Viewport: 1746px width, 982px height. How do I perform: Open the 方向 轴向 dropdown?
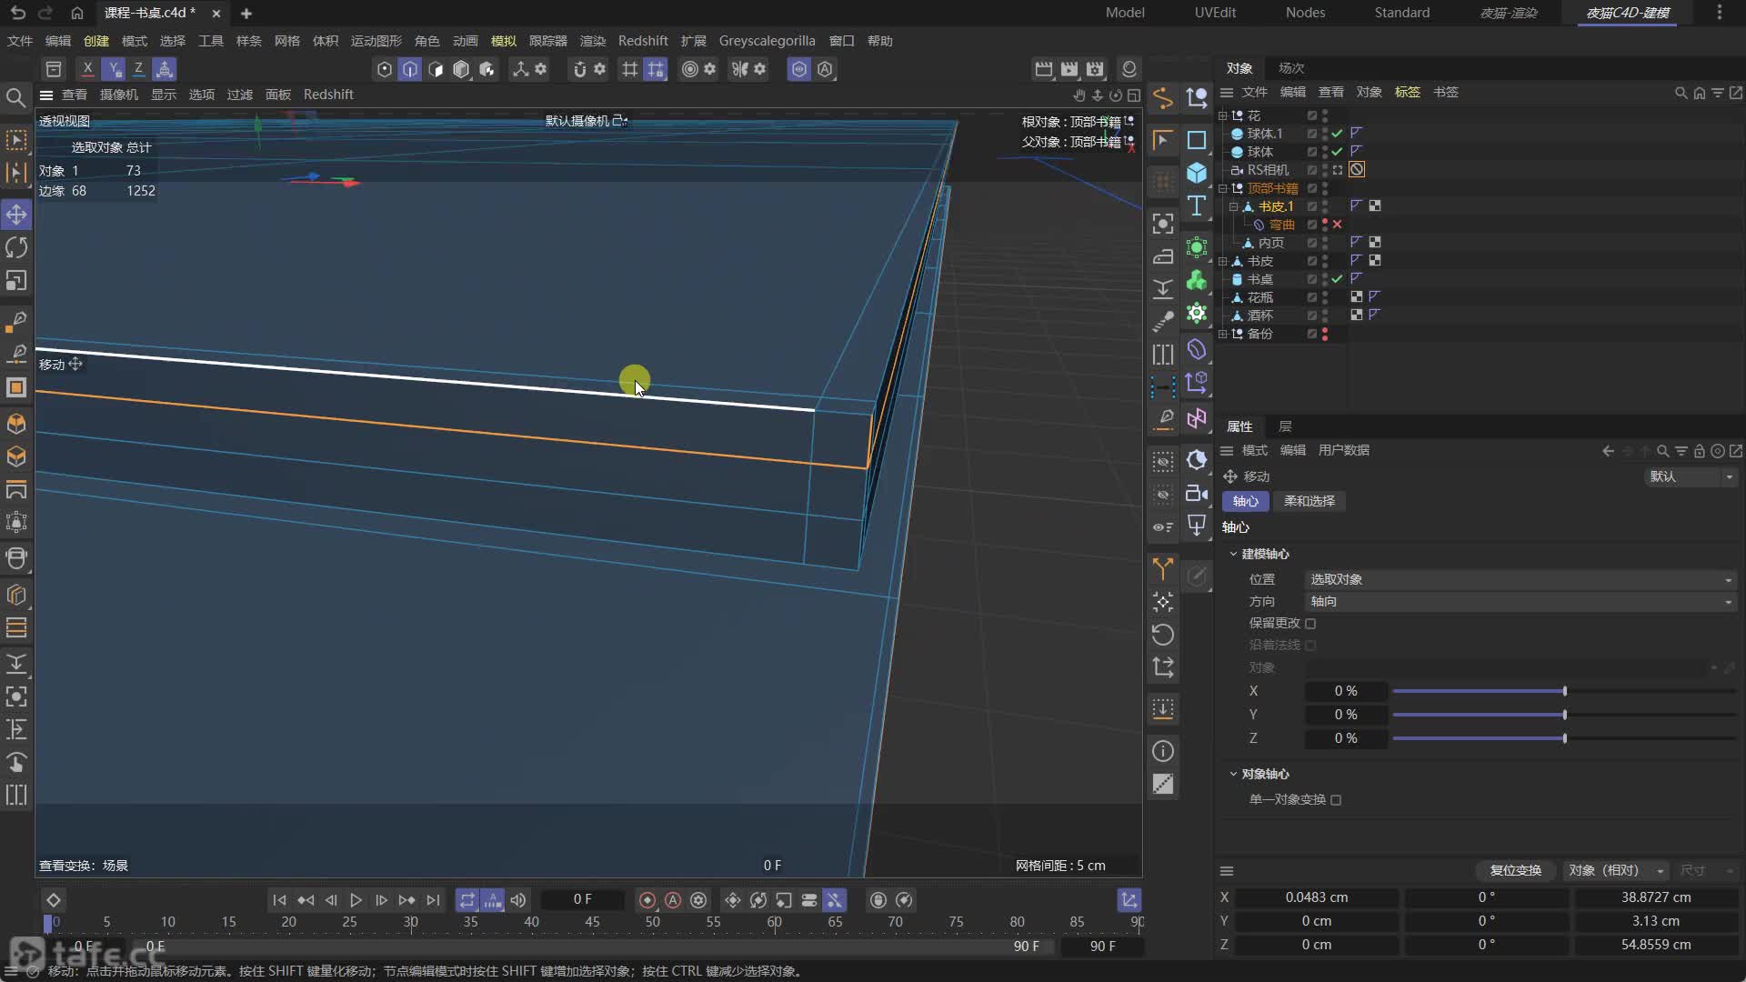pyautogui.click(x=1520, y=602)
